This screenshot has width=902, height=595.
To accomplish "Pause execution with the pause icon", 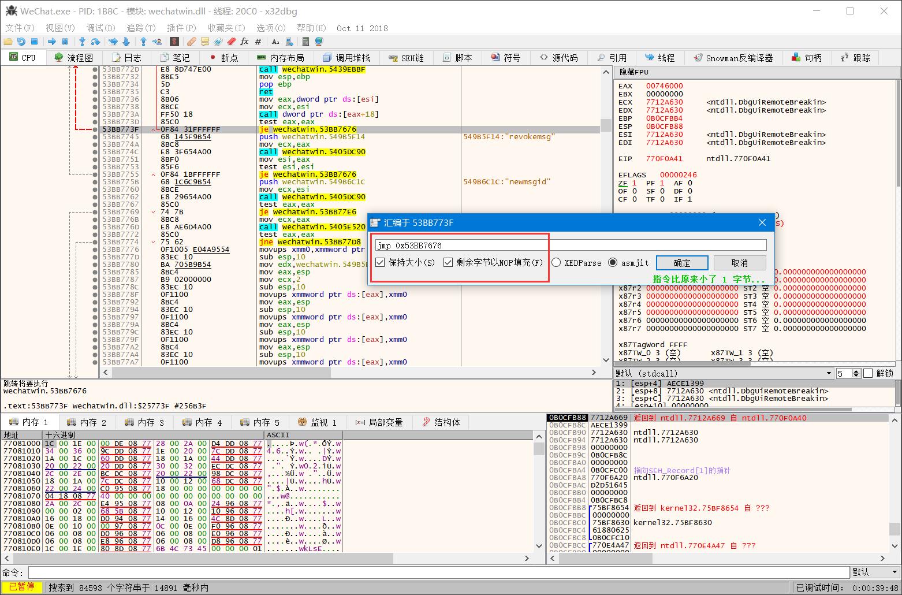I will 65,42.
